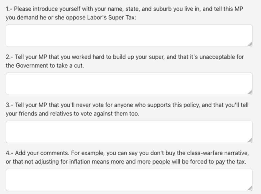Click the "3.-" question number
This screenshot has height=194, width=261.
pyautogui.click(x=9, y=105)
